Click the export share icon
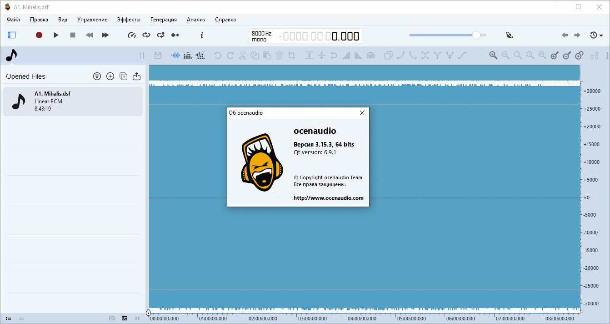 click(x=136, y=76)
